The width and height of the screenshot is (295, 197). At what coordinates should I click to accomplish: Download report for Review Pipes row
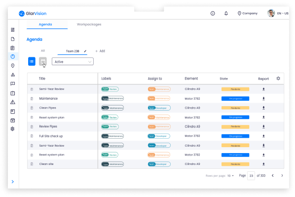pyautogui.click(x=263, y=127)
